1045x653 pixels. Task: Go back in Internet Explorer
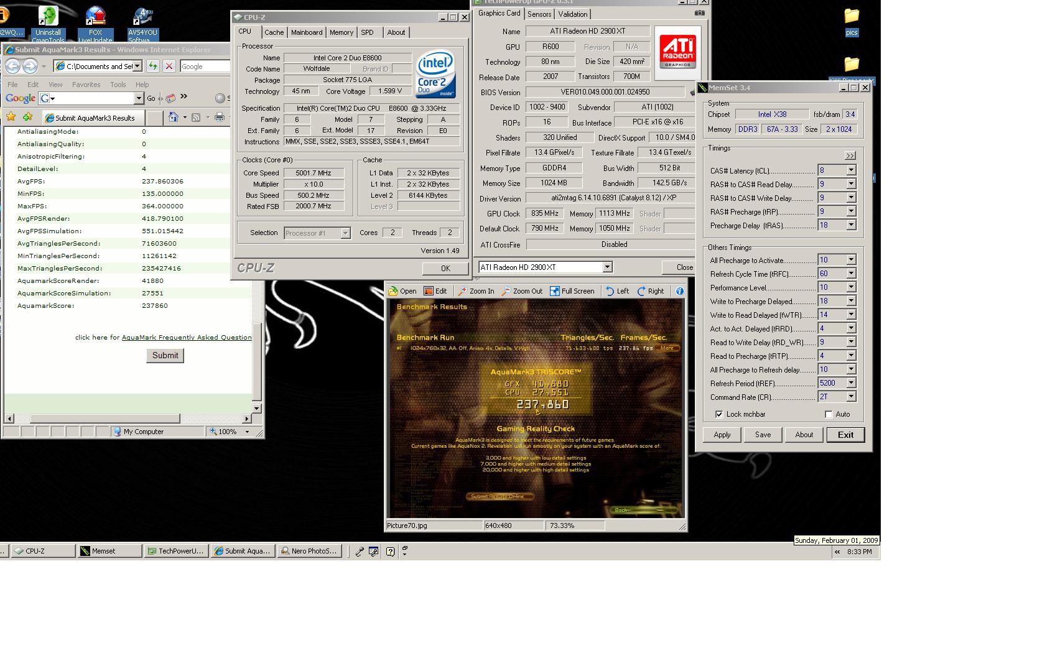[x=12, y=66]
